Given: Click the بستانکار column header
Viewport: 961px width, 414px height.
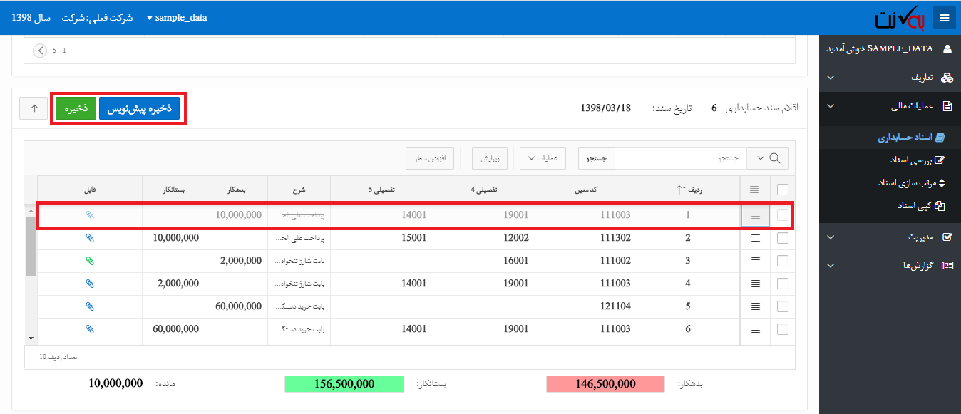Looking at the screenshot, I should (173, 190).
